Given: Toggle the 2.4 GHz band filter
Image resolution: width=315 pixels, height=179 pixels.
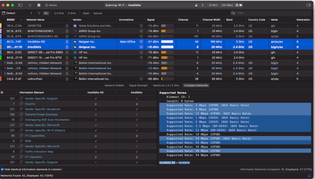Looking at the screenshot, I should [x=59, y=13].
